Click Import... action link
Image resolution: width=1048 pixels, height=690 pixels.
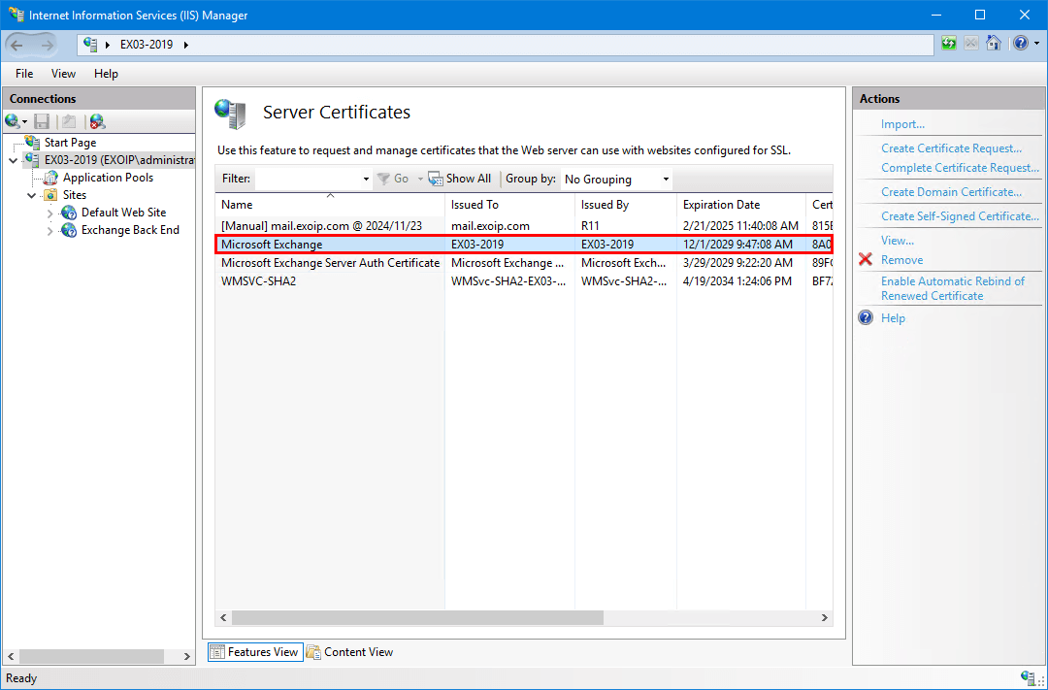coord(902,124)
